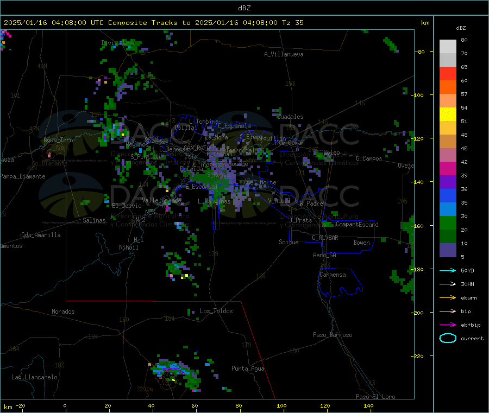Click the Lag.Llancanelo map label

pyautogui.click(x=34, y=377)
